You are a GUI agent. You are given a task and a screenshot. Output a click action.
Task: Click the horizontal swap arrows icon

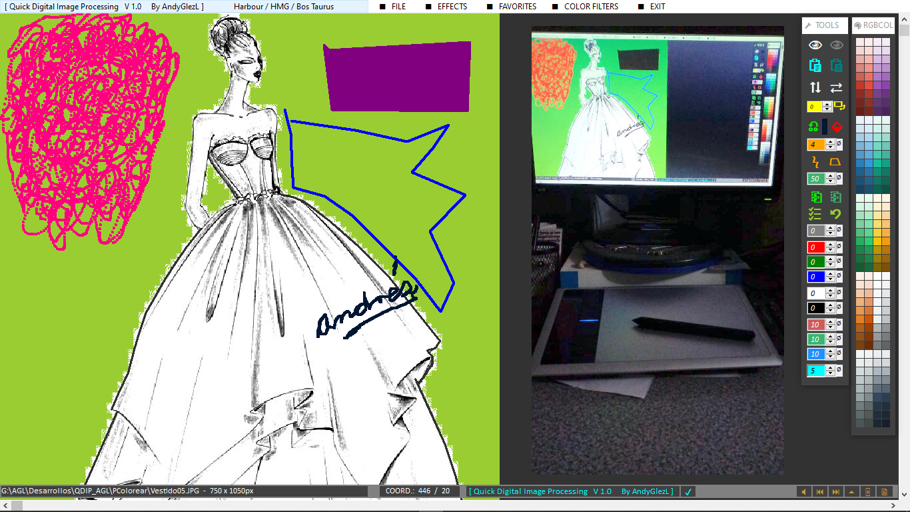[836, 87]
